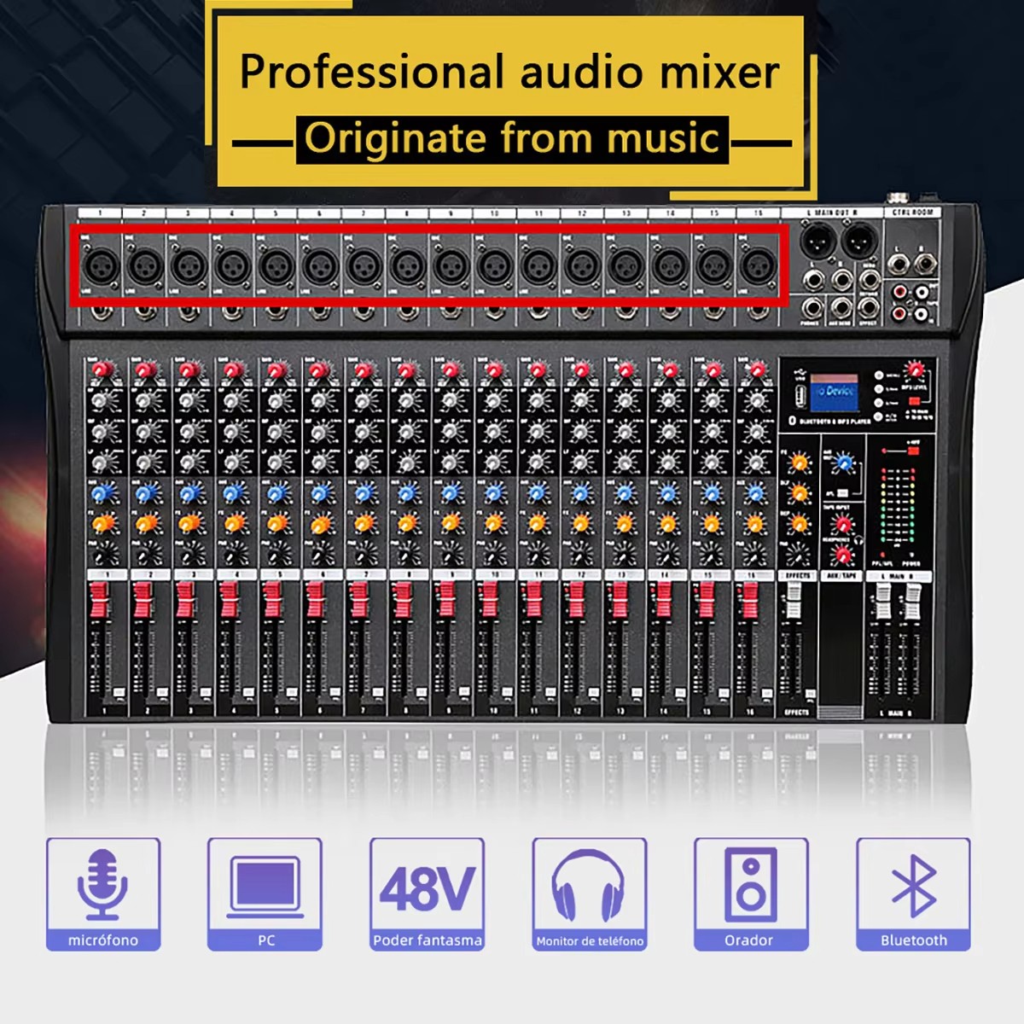The height and width of the screenshot is (1024, 1024).
Task: Click channel 7 red fader cap
Action: click(360, 599)
